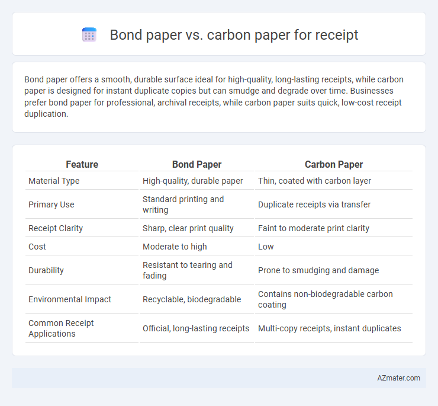Click the 'Resistant to tearing and fading' cell
Screen dimensions: 438x406
coord(188,270)
